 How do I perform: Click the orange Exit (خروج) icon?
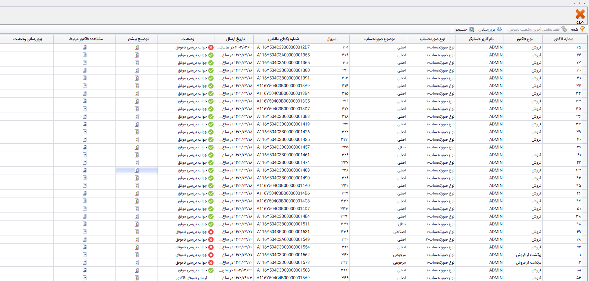click(580, 14)
